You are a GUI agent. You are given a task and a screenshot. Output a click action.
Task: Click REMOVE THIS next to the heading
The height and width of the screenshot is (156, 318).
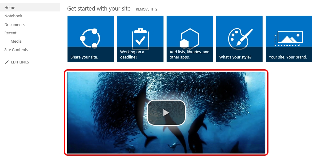[x=146, y=10]
